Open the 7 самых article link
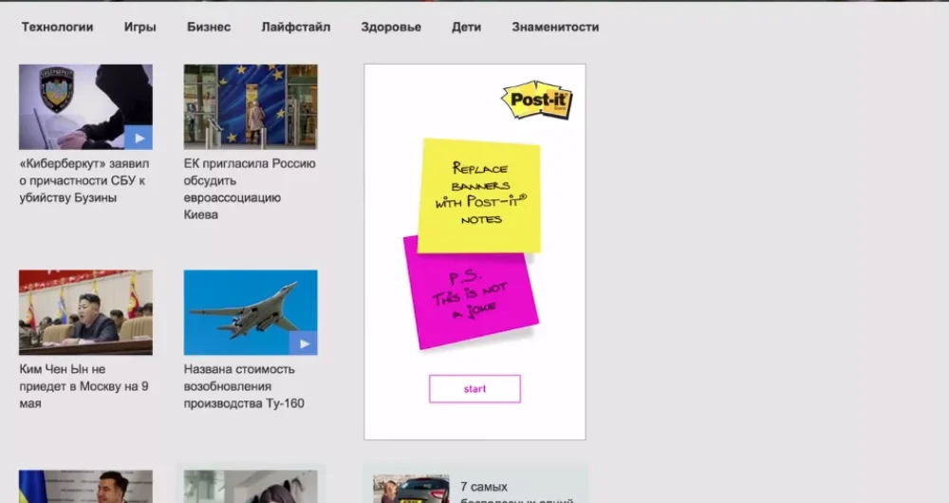This screenshot has height=503, width=949. 516,494
